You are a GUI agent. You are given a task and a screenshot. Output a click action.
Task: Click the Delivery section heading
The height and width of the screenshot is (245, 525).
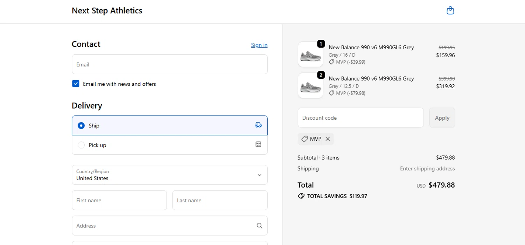tap(87, 106)
